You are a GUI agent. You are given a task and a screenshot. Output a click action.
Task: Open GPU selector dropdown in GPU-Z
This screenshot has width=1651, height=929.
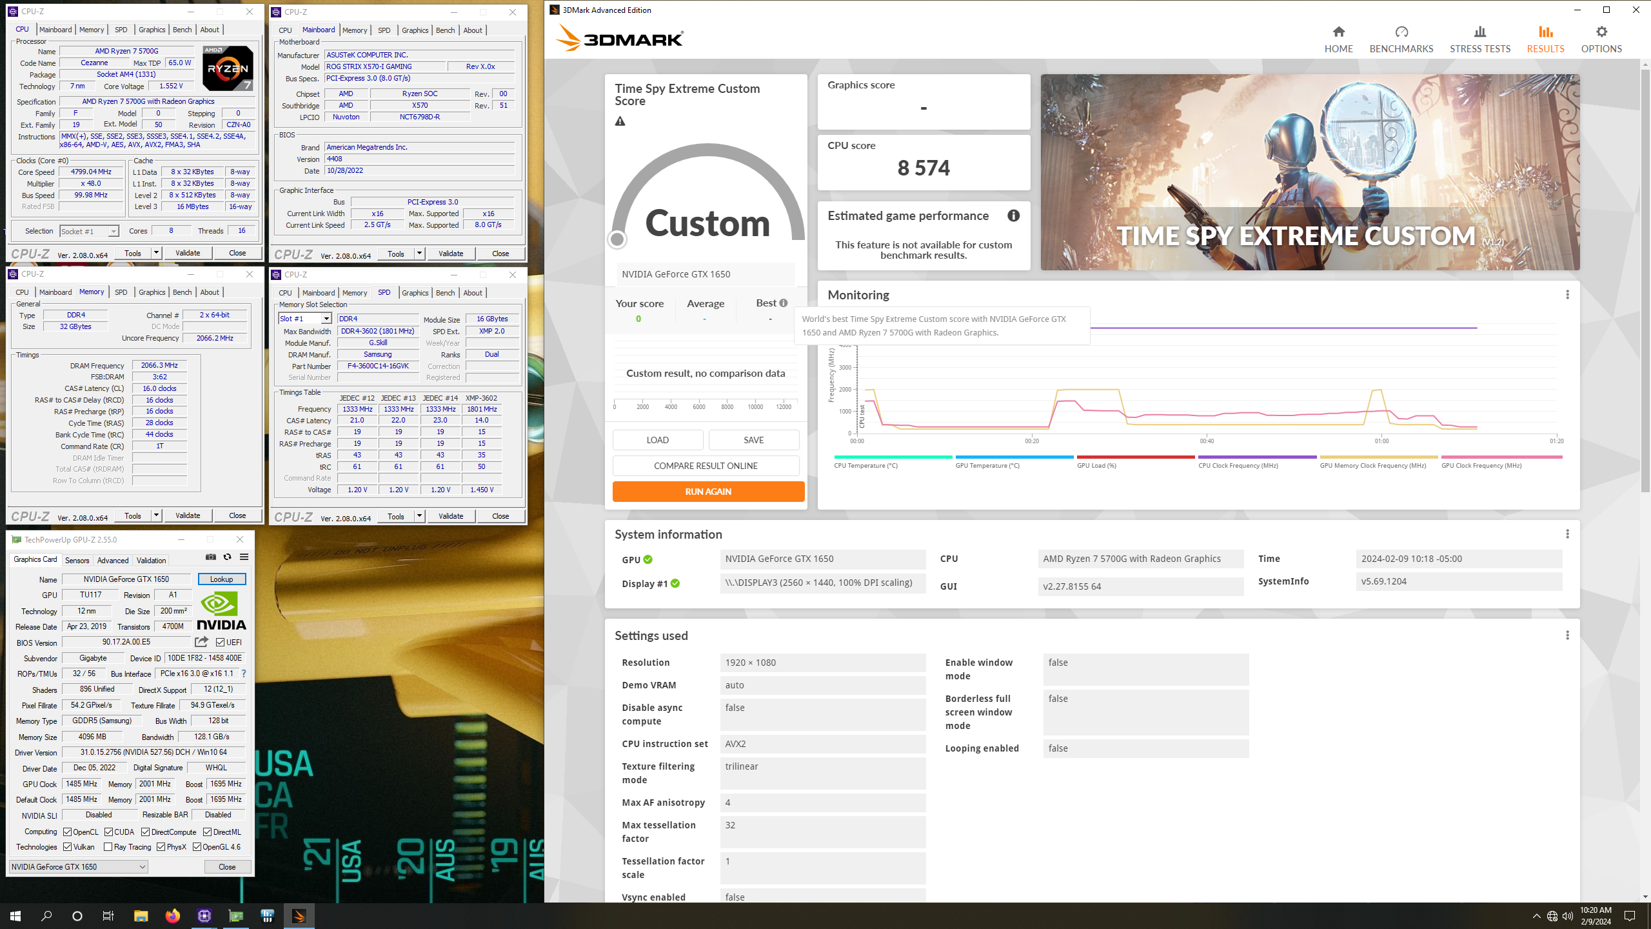tap(78, 866)
